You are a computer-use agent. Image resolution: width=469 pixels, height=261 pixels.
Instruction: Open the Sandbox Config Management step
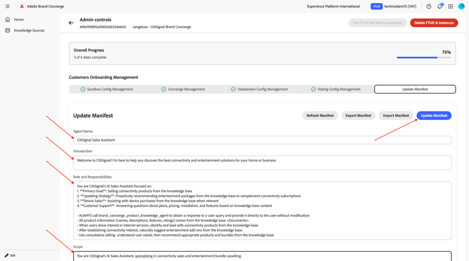click(x=107, y=90)
